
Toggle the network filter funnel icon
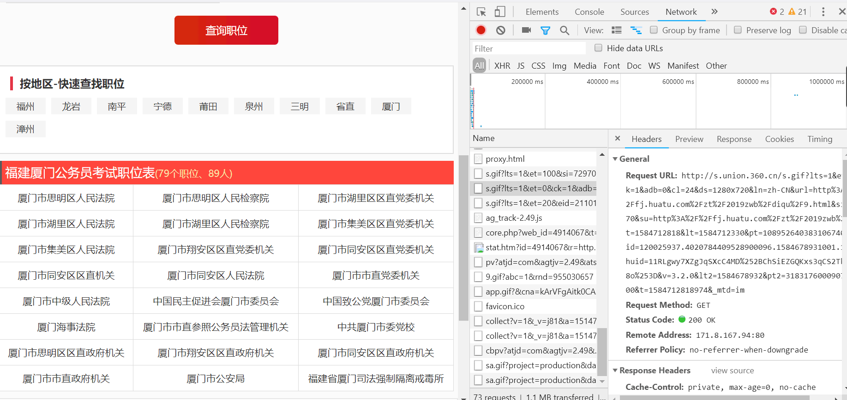pyautogui.click(x=545, y=30)
